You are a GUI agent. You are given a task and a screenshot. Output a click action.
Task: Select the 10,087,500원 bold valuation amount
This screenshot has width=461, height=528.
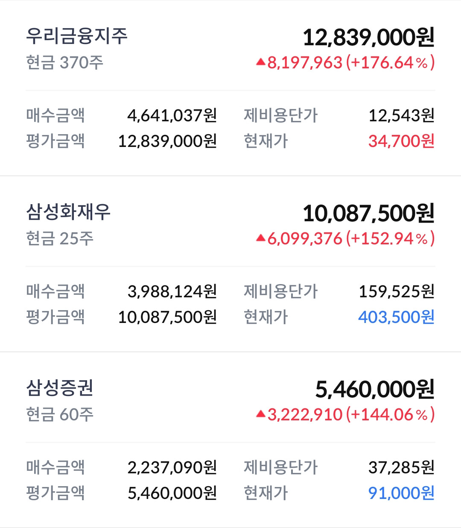point(369,214)
